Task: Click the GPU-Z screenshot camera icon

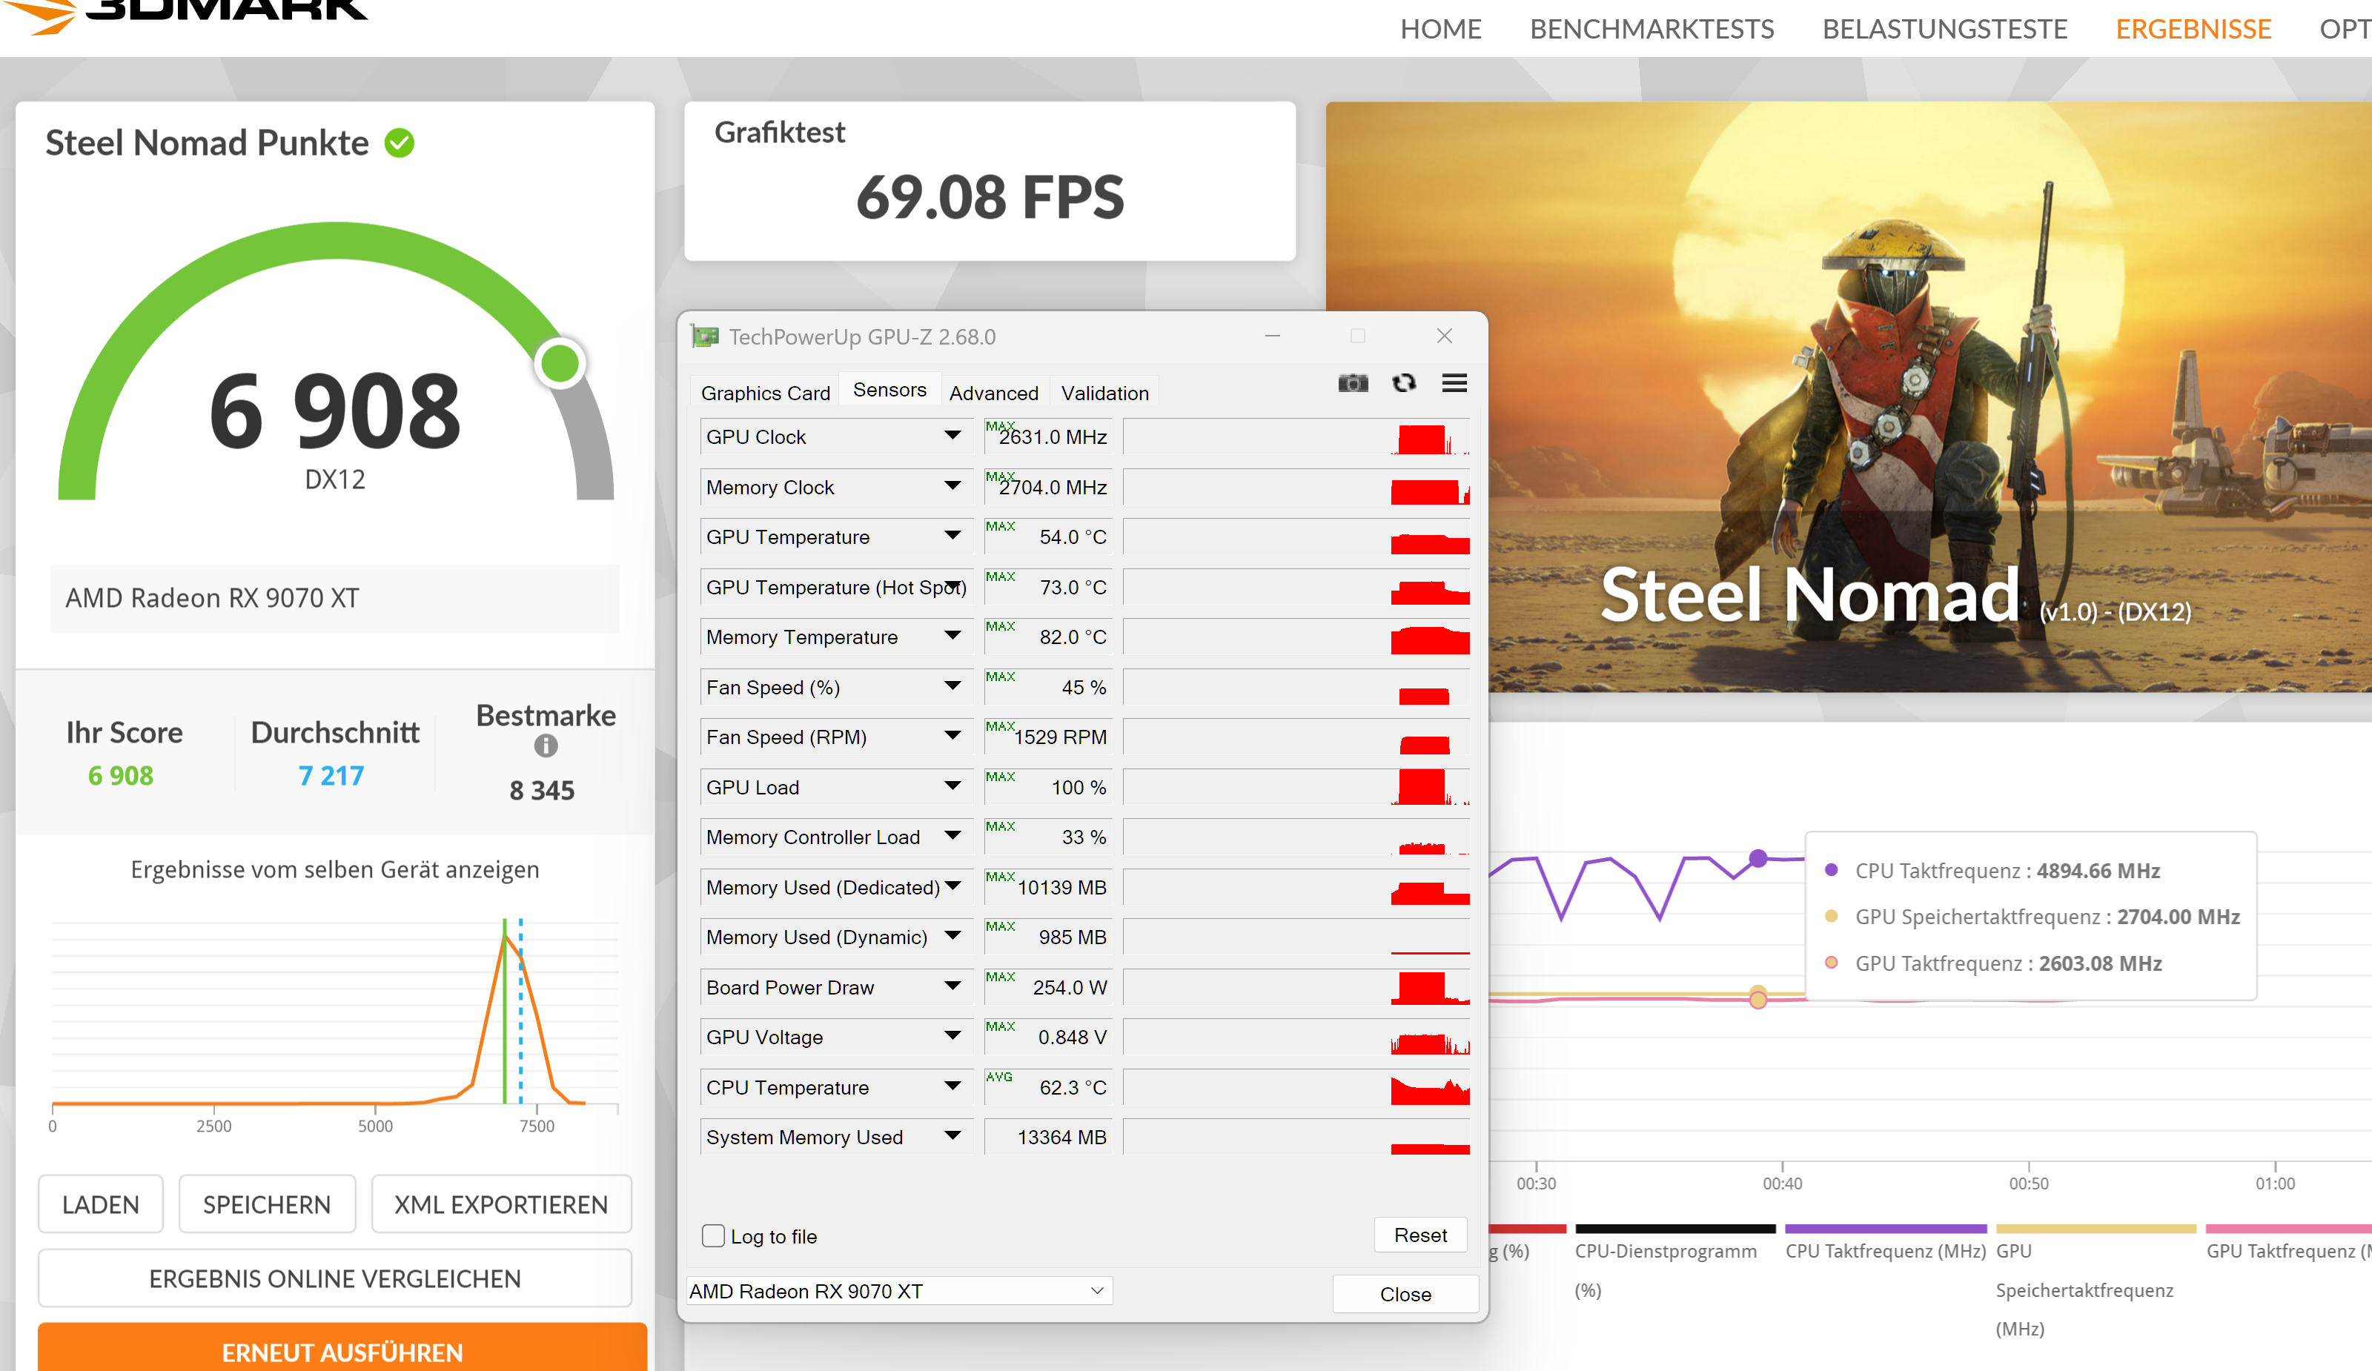Action: (1353, 383)
